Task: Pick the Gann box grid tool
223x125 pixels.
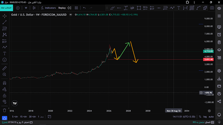Action: click(x=192, y=8)
